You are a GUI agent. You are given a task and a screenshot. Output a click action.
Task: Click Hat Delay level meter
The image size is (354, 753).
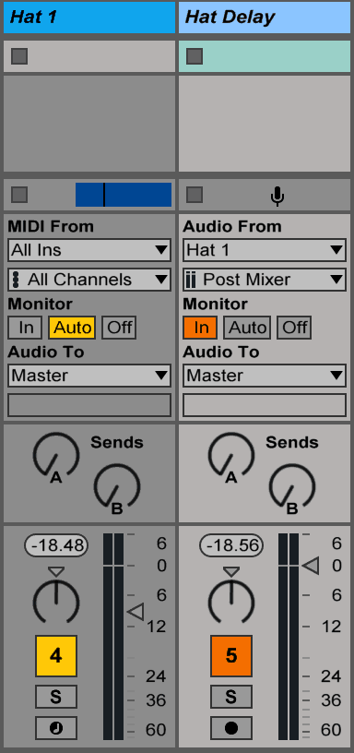(289, 637)
